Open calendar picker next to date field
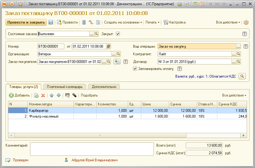The image size is (255, 168). tap(108, 46)
